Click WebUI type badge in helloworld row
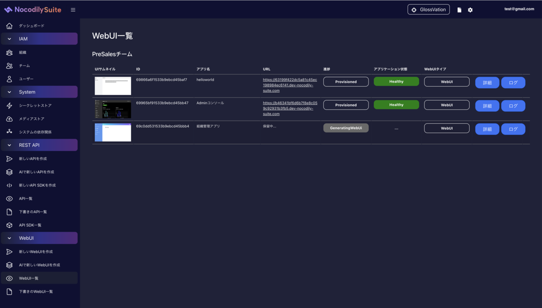Viewport: 542px width, 308px height. pyautogui.click(x=447, y=82)
